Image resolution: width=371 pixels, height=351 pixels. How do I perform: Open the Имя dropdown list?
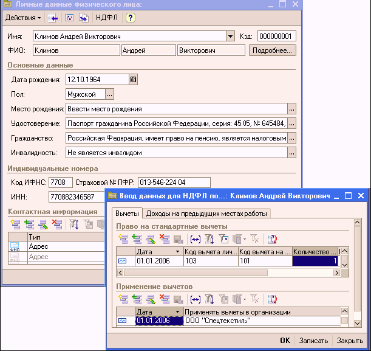230,36
